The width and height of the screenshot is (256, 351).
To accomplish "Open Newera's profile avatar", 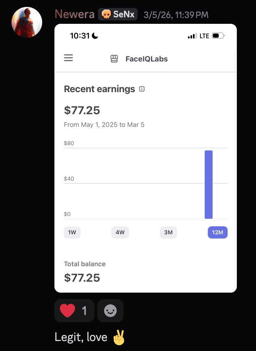I will 27,22.
